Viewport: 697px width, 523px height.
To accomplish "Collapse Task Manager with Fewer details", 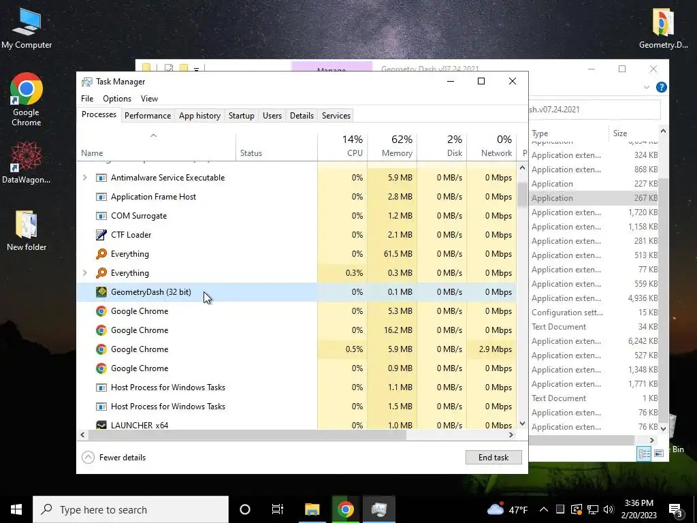I will coord(114,457).
